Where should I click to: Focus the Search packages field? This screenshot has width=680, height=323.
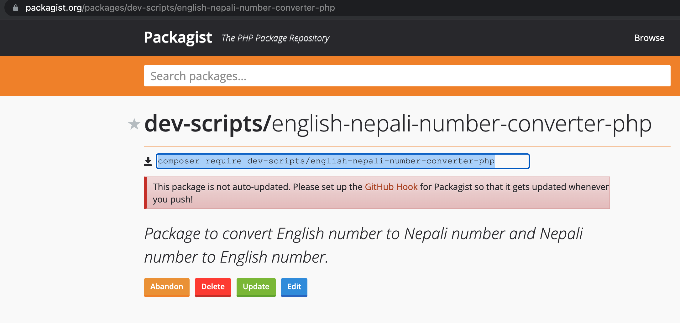(407, 76)
